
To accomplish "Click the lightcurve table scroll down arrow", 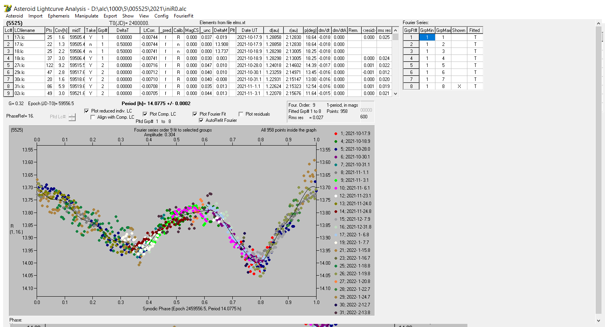I will tap(396, 93).
